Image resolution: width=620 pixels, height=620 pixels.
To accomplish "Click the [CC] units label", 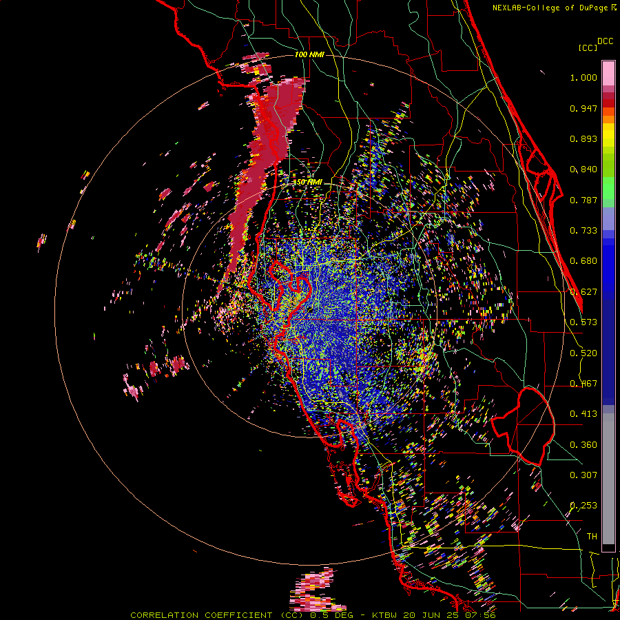I will (588, 48).
